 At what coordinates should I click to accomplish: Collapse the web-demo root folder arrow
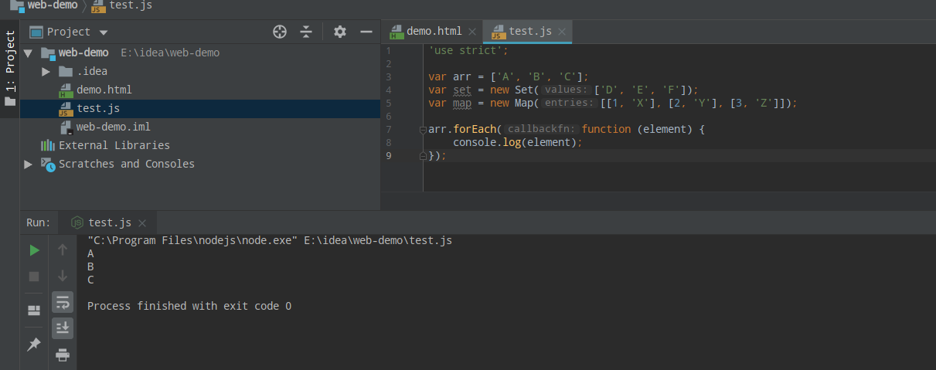click(x=29, y=53)
